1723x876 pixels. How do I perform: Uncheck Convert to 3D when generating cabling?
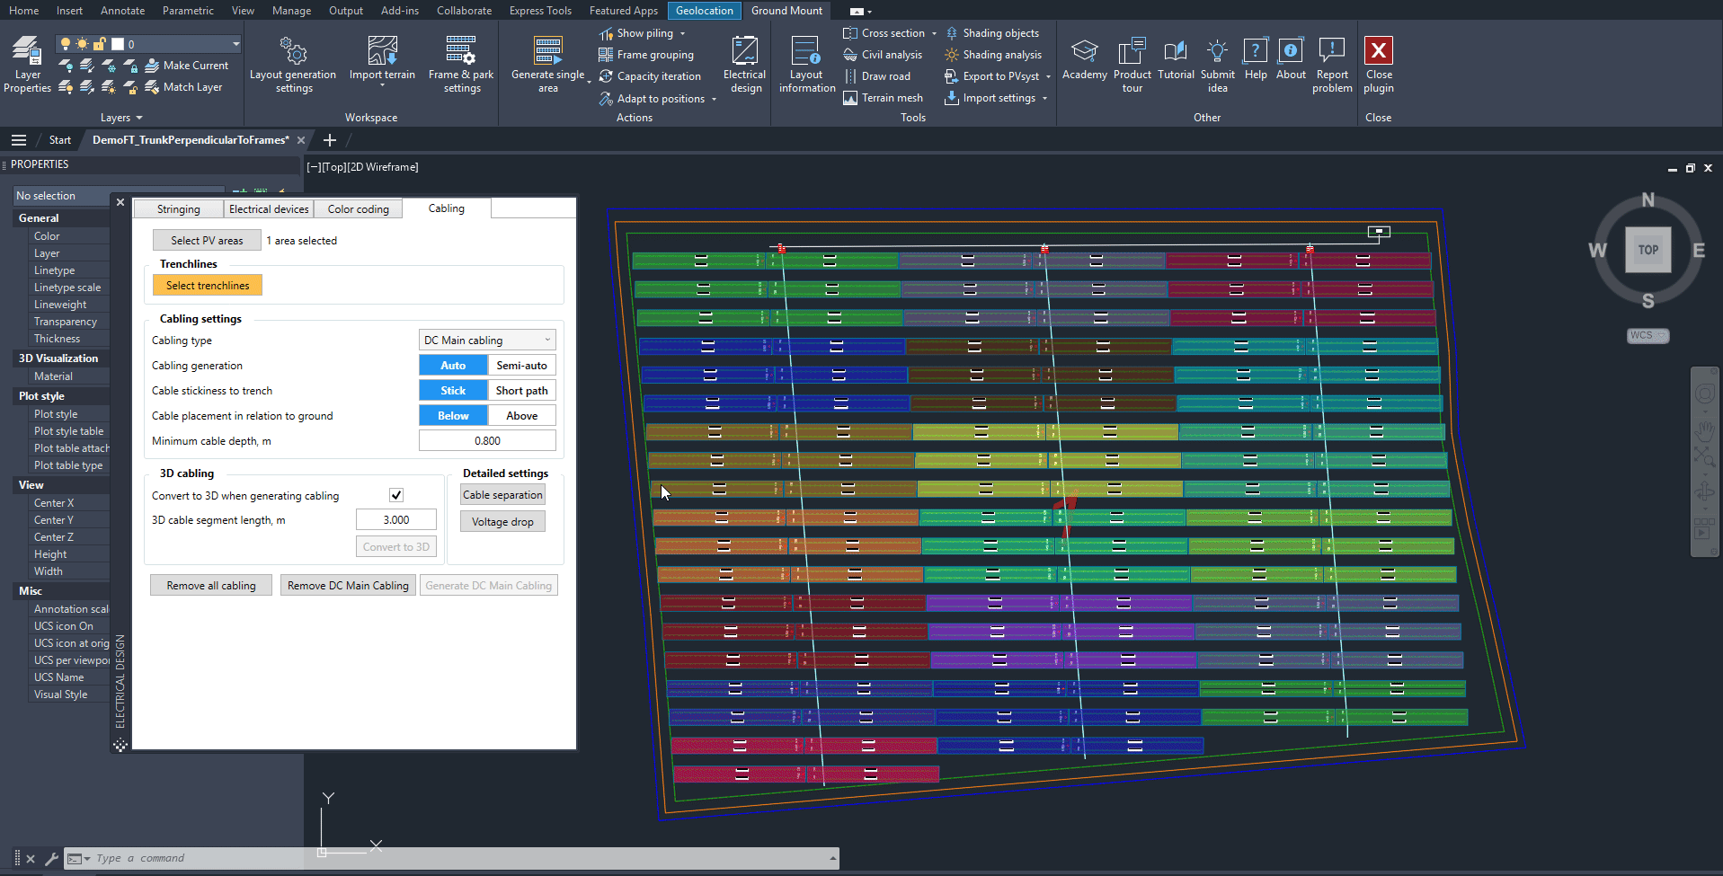coord(396,495)
